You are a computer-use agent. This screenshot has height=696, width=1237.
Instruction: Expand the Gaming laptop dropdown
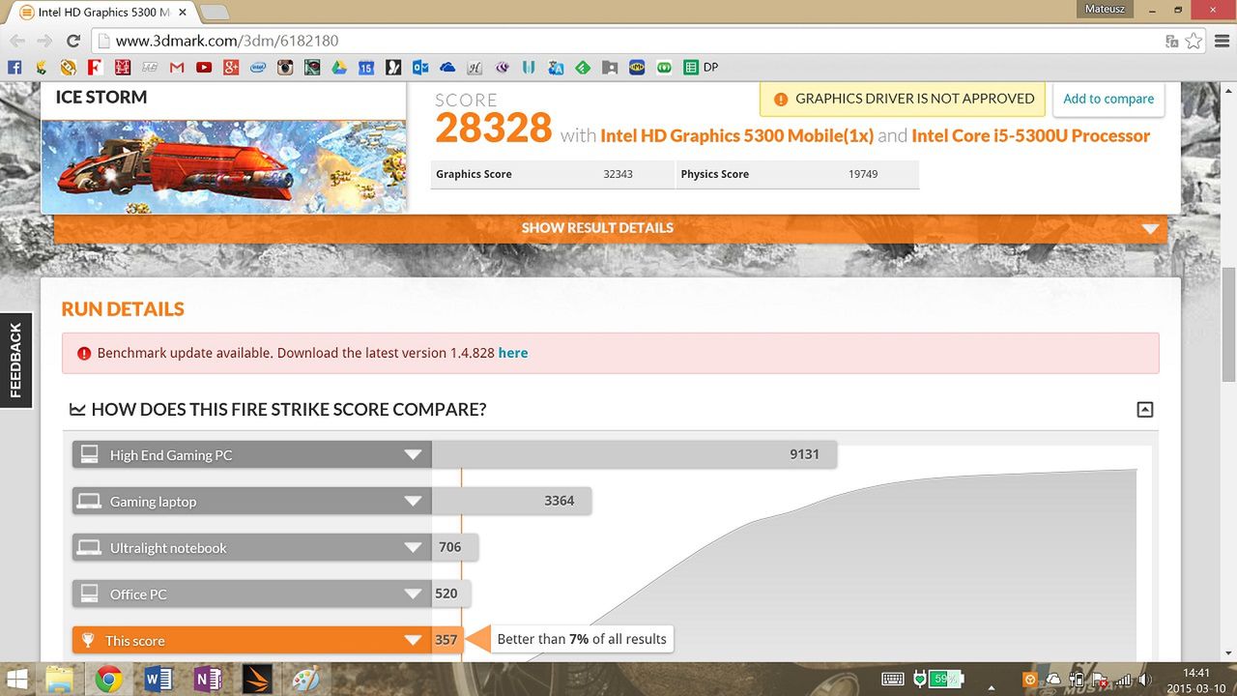click(413, 502)
